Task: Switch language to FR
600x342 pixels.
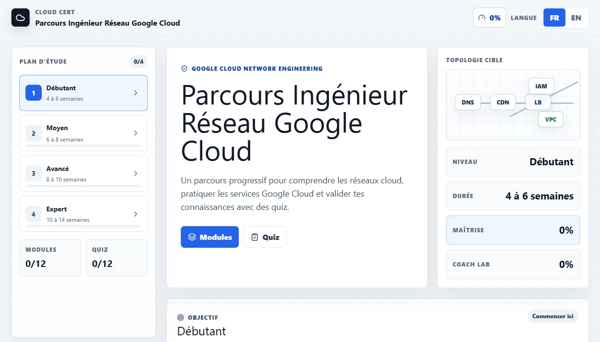Action: (x=554, y=18)
